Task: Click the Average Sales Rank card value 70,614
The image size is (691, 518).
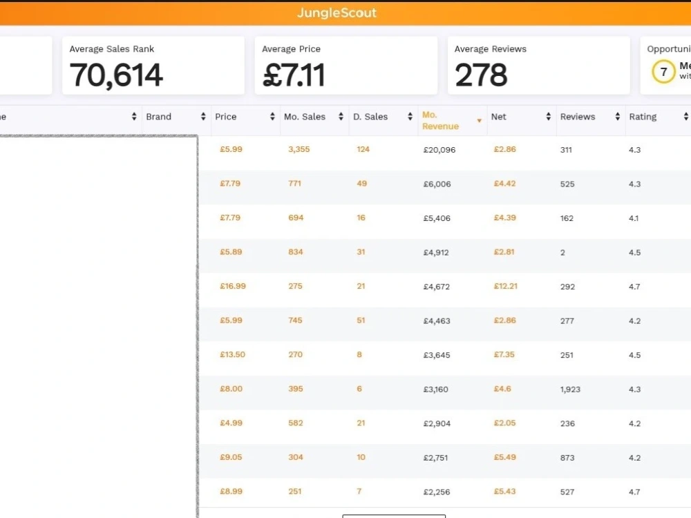Action: 116,75
